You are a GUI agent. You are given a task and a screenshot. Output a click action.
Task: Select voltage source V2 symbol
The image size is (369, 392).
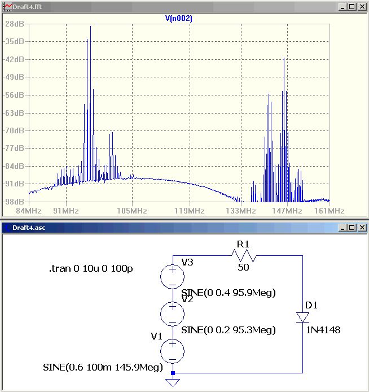pos(173,314)
